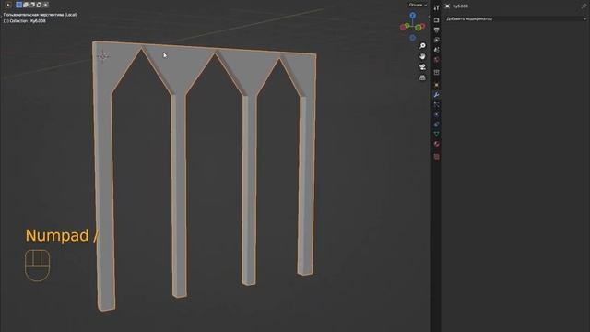The image size is (590, 332).
Task: Choose the Extend Selection mode
Action: click(x=26, y=5)
